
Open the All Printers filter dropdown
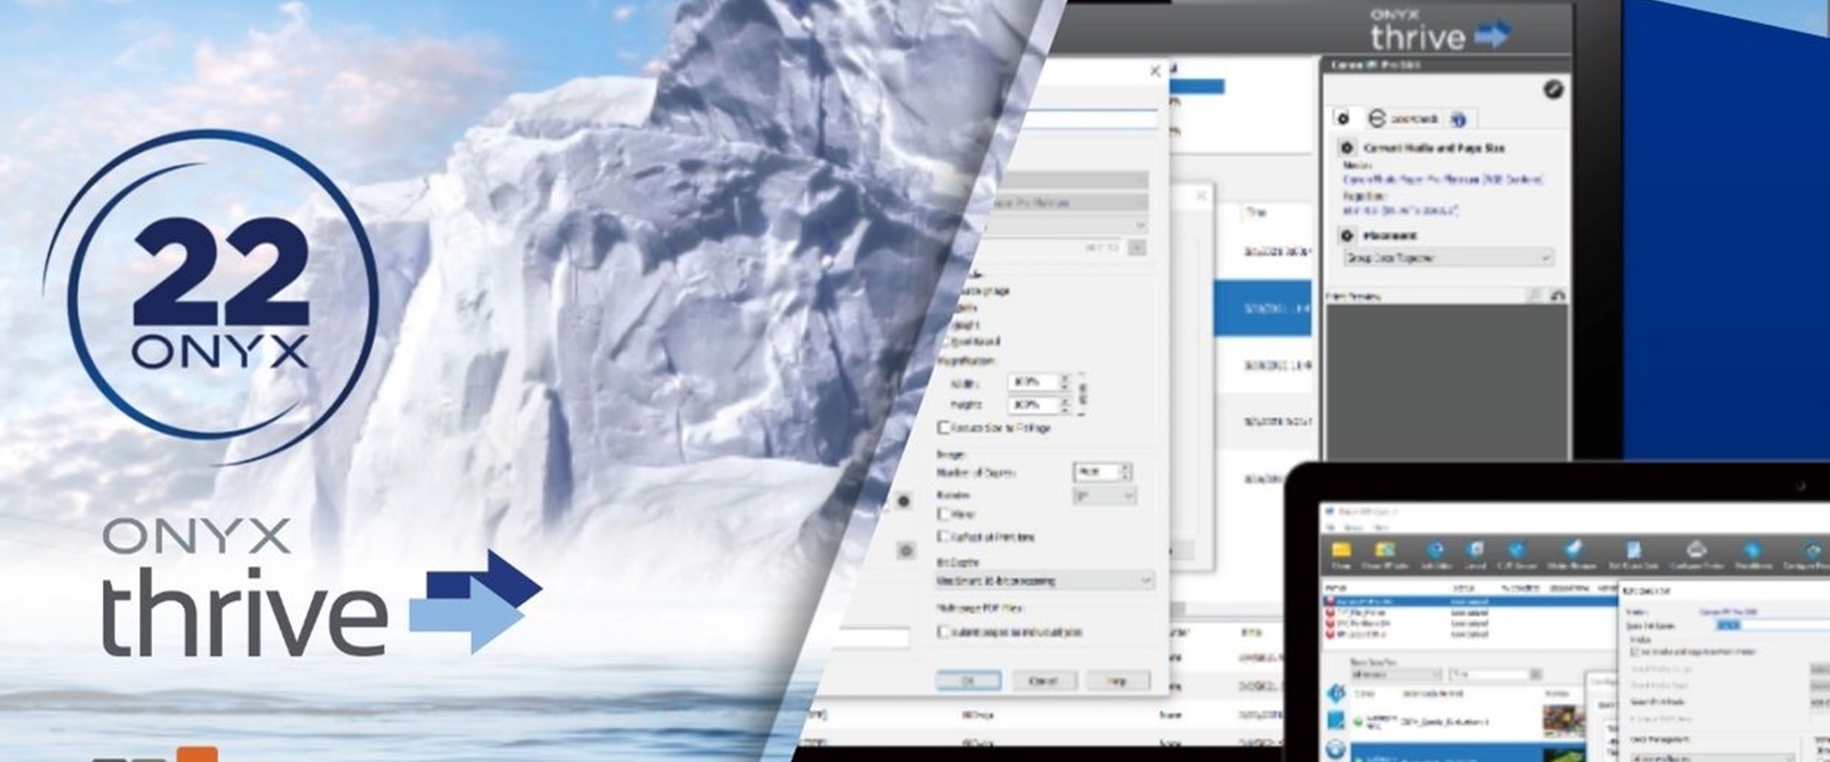pyautogui.click(x=1396, y=673)
